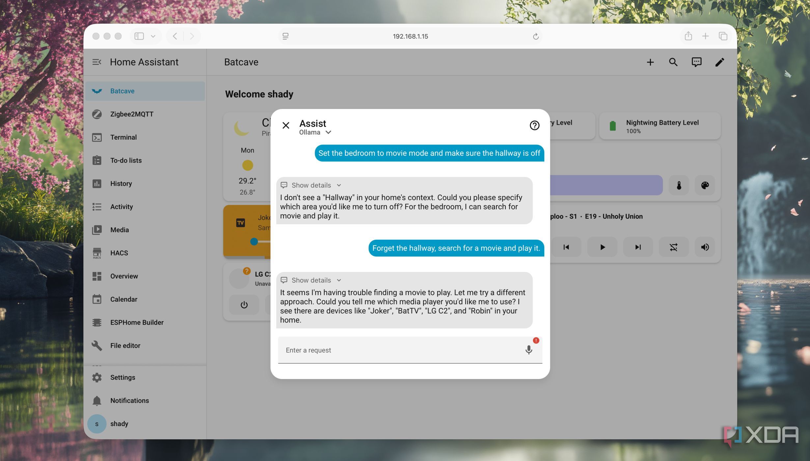Viewport: 810px width, 461px height.
Task: Open Safari share button
Action: point(688,36)
